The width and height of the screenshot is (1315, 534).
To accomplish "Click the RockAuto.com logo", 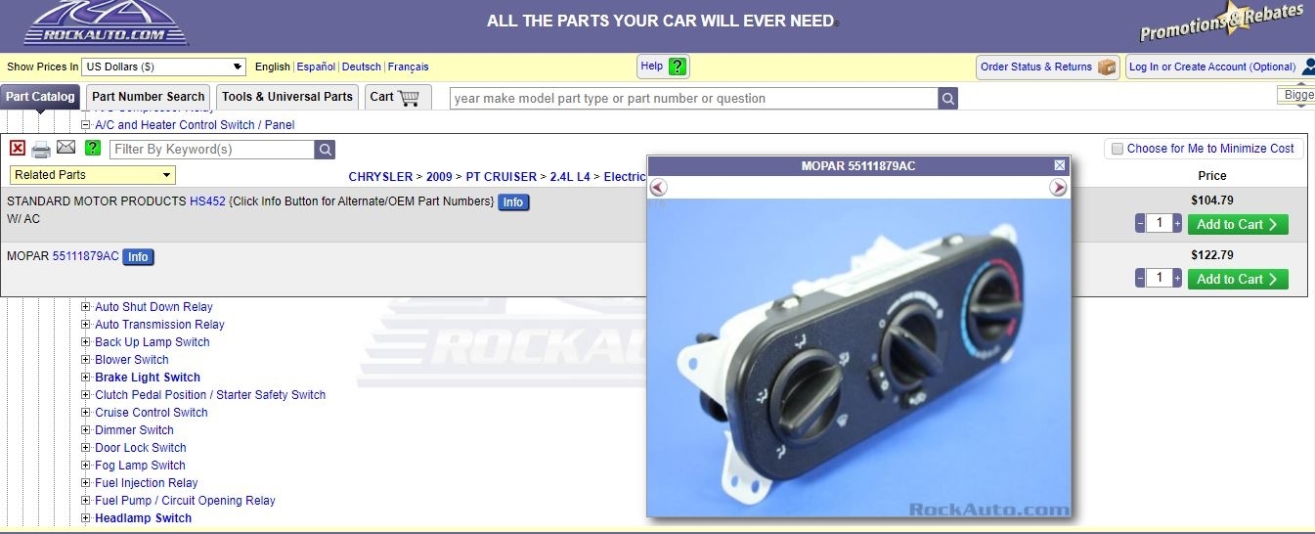I will (x=106, y=22).
